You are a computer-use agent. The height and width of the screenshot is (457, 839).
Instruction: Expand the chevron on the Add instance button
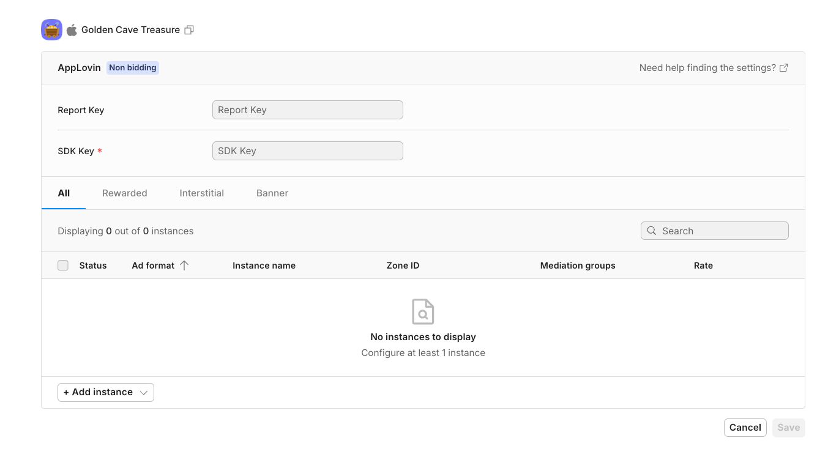point(144,393)
